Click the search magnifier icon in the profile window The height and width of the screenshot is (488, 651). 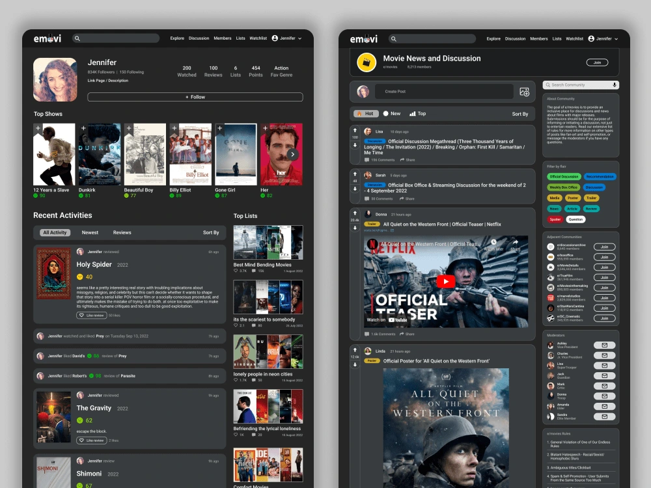(77, 38)
